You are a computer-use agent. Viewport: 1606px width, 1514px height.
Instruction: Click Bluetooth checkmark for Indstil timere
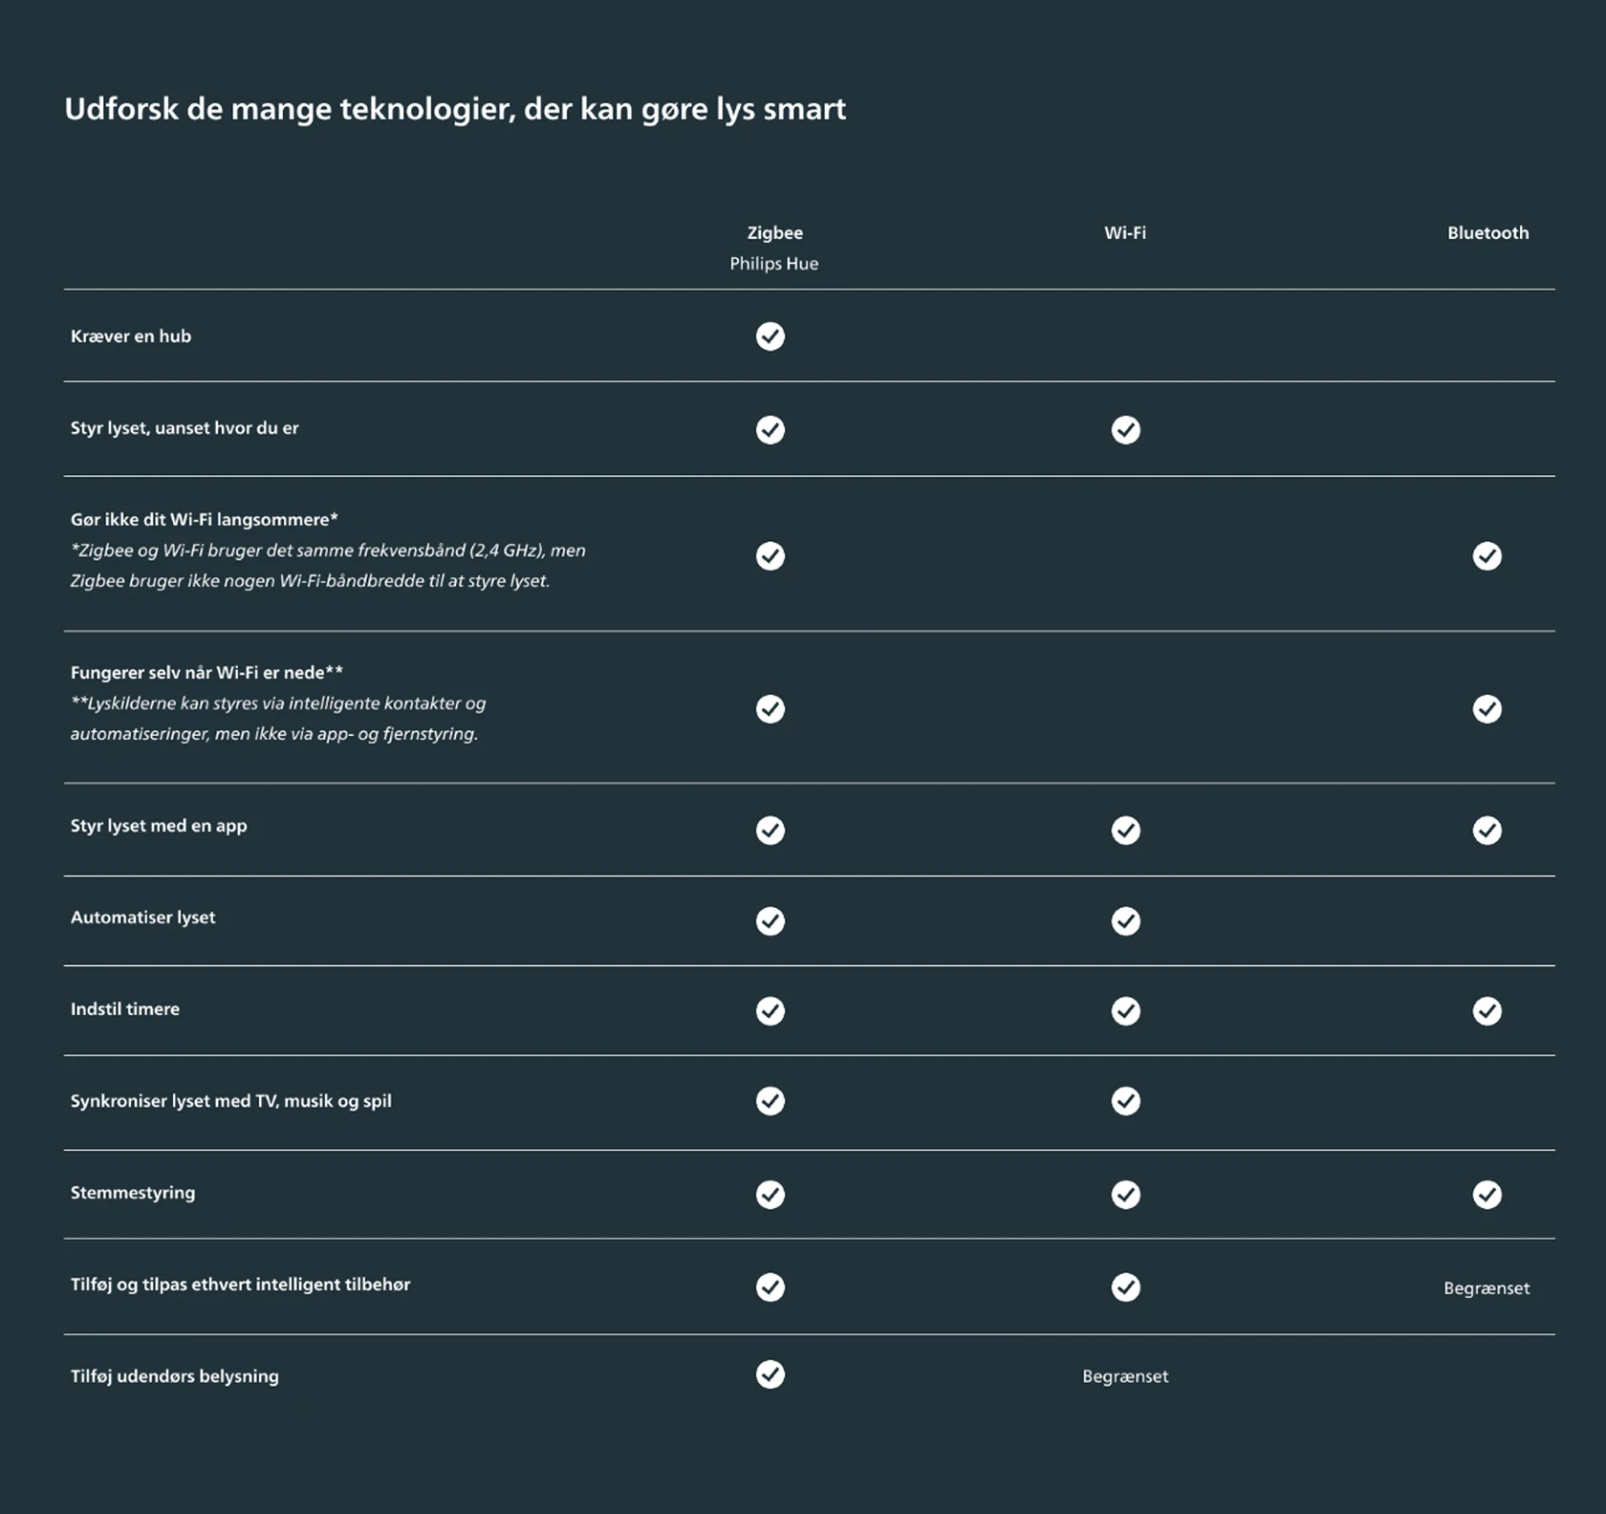(1487, 1011)
